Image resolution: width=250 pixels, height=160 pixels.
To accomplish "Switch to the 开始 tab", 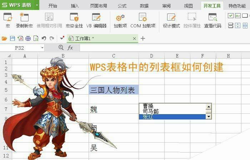I will point(53,6).
